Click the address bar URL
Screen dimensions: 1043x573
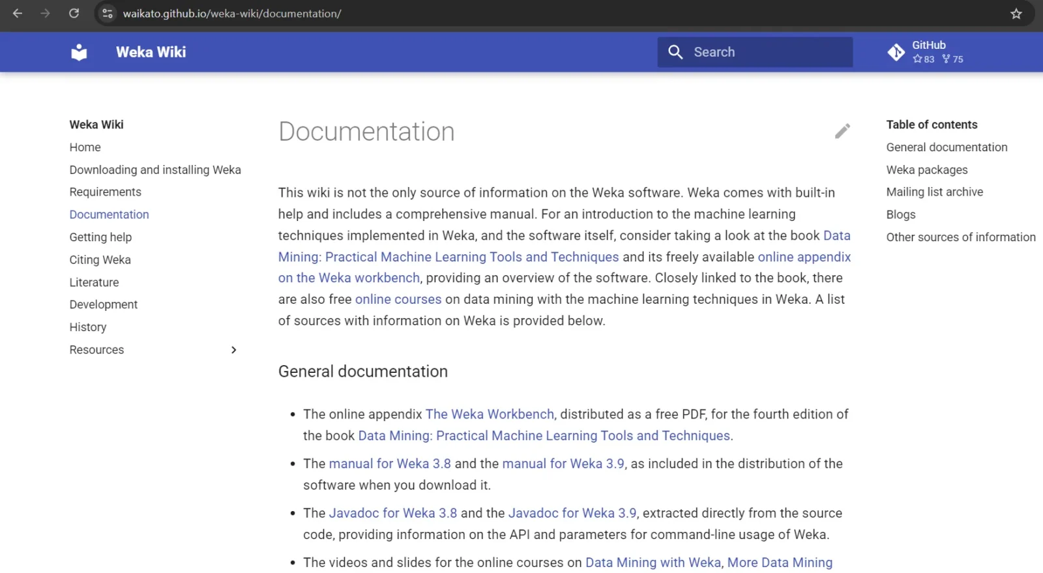pos(232,14)
